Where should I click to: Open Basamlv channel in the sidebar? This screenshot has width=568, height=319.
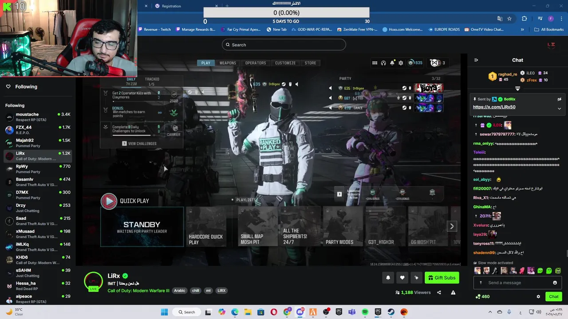coord(38,182)
